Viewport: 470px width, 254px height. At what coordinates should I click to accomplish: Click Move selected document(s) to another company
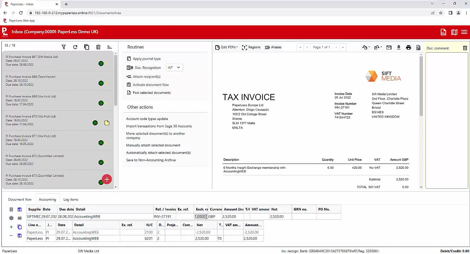coord(156,136)
